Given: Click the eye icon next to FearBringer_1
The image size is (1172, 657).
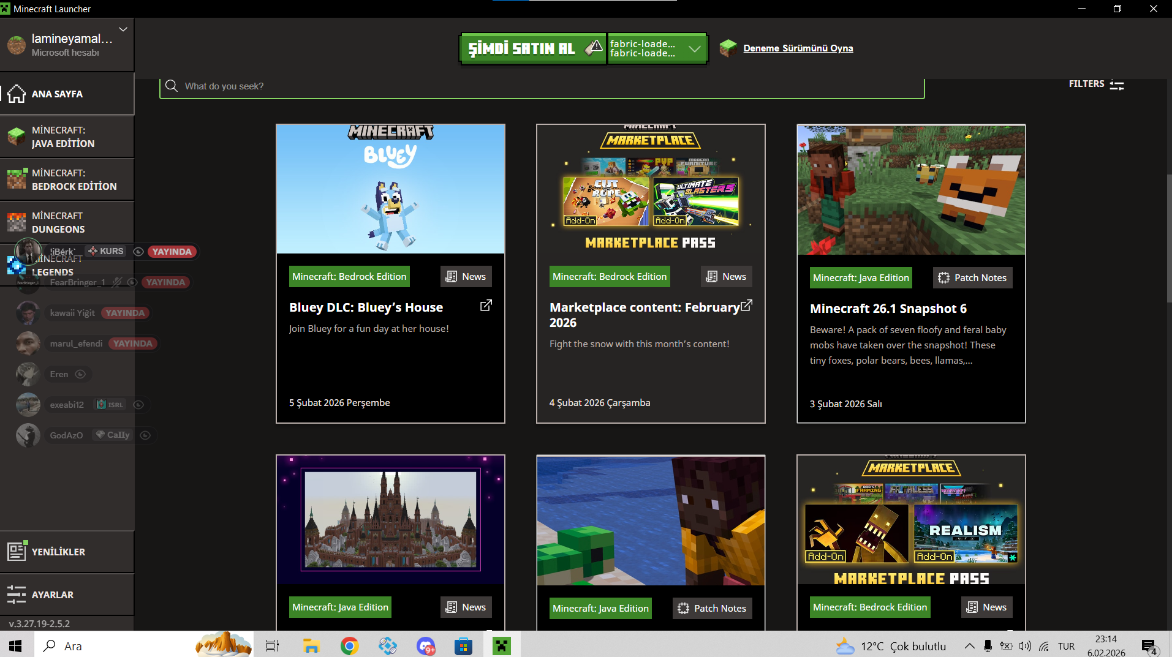Looking at the screenshot, I should pos(132,282).
